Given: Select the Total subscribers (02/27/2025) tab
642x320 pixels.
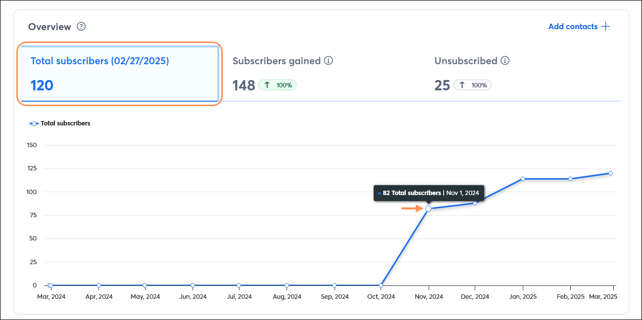Looking at the screenshot, I should pyautogui.click(x=119, y=74).
